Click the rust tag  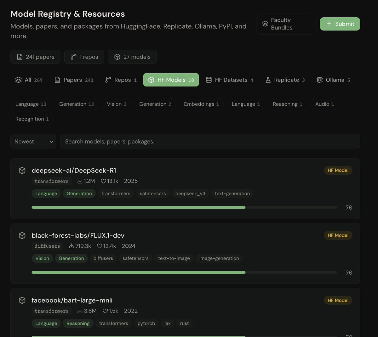click(185, 323)
